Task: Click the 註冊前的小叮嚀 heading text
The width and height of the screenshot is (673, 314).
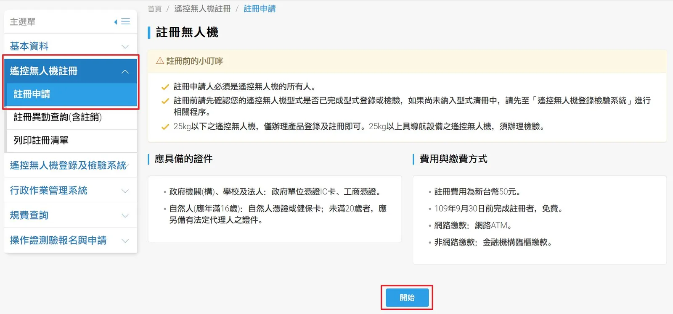Action: [195, 61]
